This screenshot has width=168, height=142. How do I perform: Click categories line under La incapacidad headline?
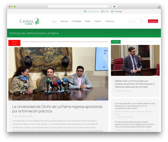(133, 113)
